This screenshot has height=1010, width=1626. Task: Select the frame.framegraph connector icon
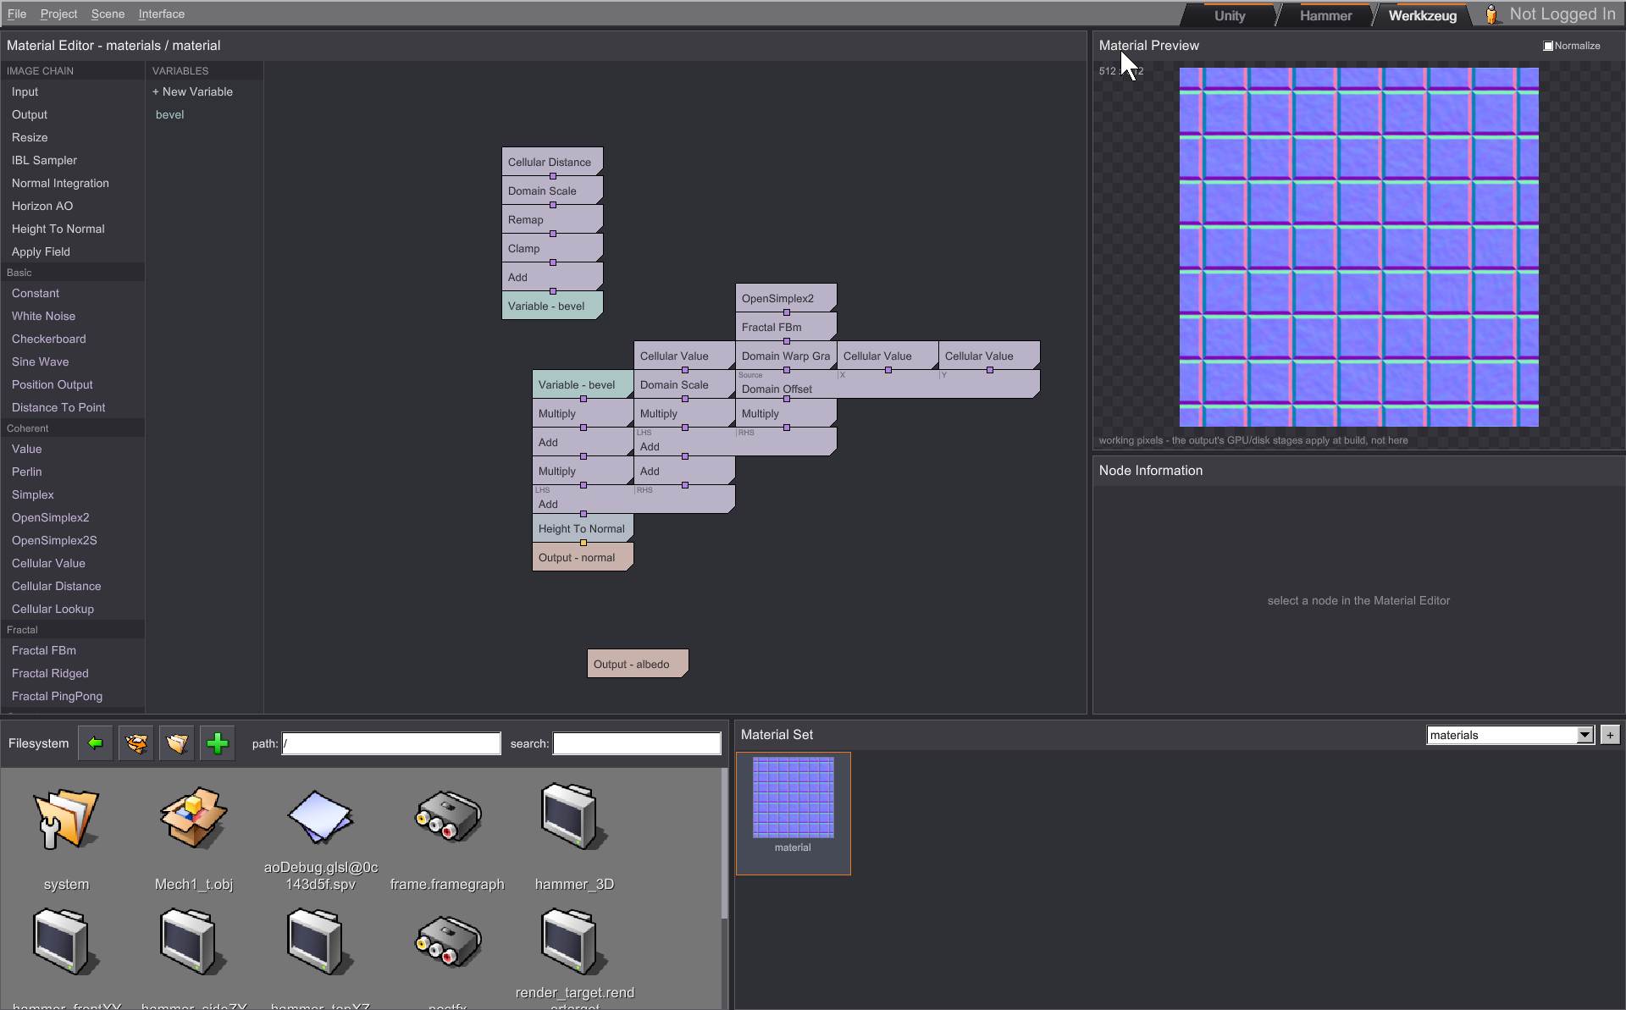pyautogui.click(x=448, y=816)
